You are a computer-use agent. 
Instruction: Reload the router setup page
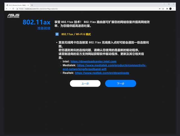pos(13,9)
